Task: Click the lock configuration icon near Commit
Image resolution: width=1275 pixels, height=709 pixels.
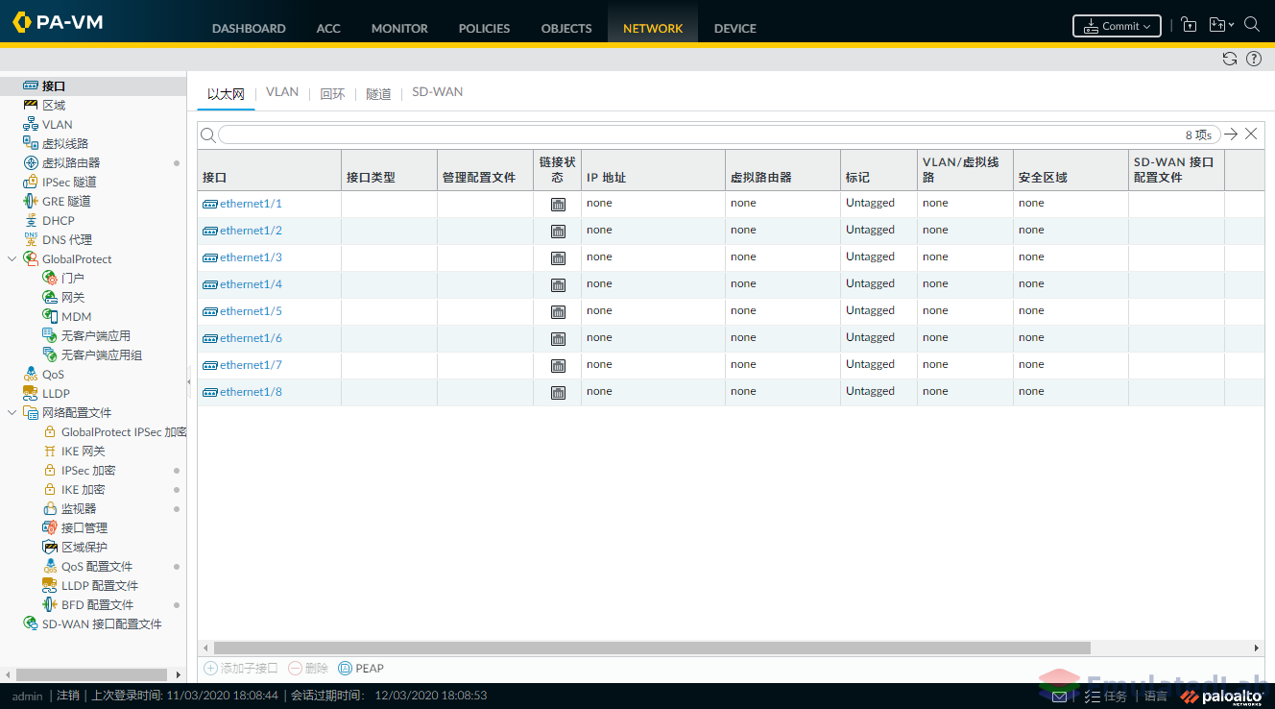Action: pos(1189,25)
